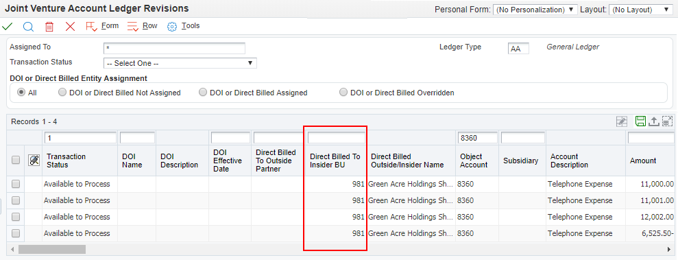The image size is (678, 260).
Task: Click the green export grid icon
Action: (x=640, y=121)
